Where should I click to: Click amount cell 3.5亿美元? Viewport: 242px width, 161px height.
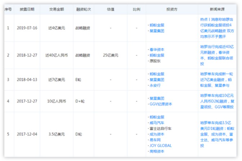tap(57, 134)
